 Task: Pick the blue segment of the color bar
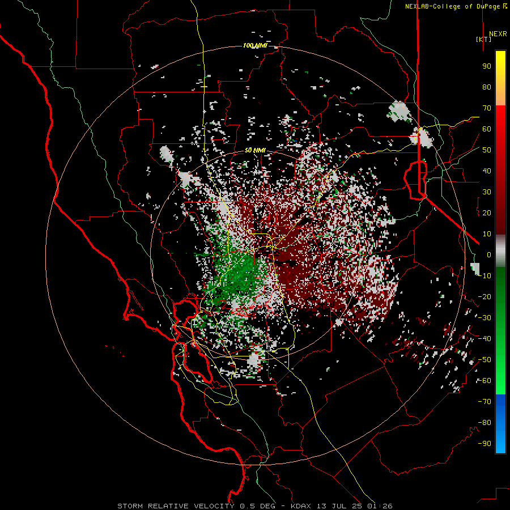coord(500,424)
